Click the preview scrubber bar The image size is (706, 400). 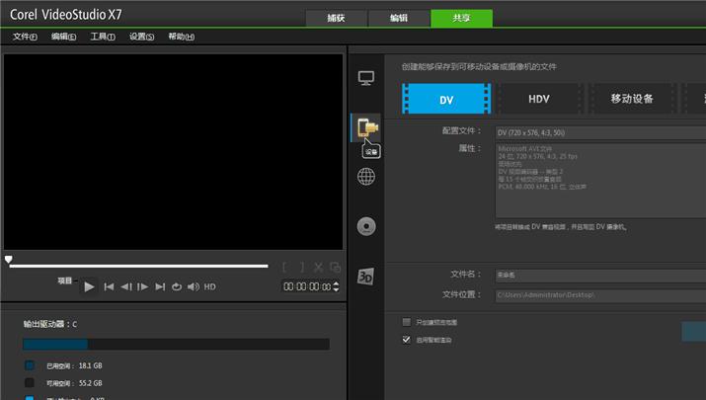(x=138, y=266)
